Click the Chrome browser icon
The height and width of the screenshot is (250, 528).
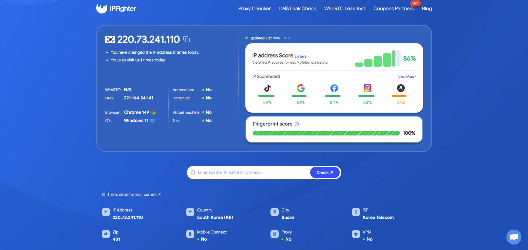154,112
